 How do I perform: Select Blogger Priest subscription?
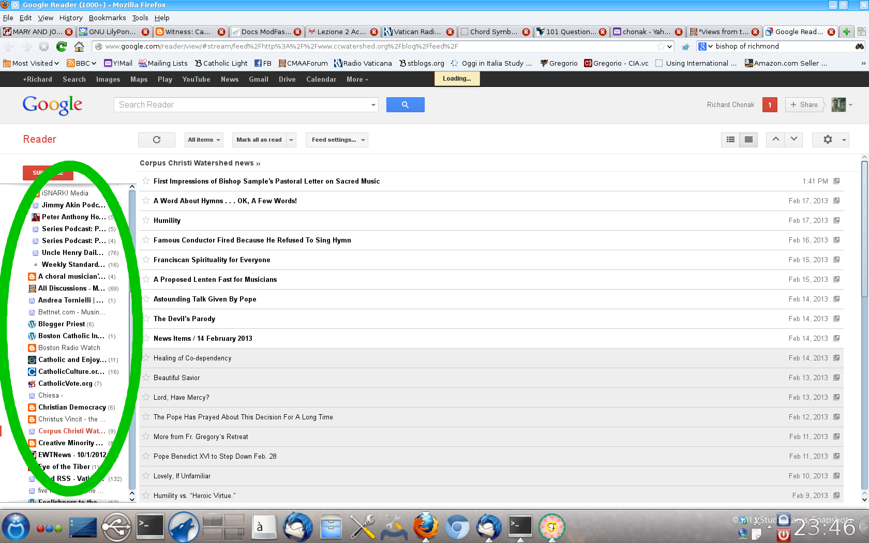(x=61, y=324)
